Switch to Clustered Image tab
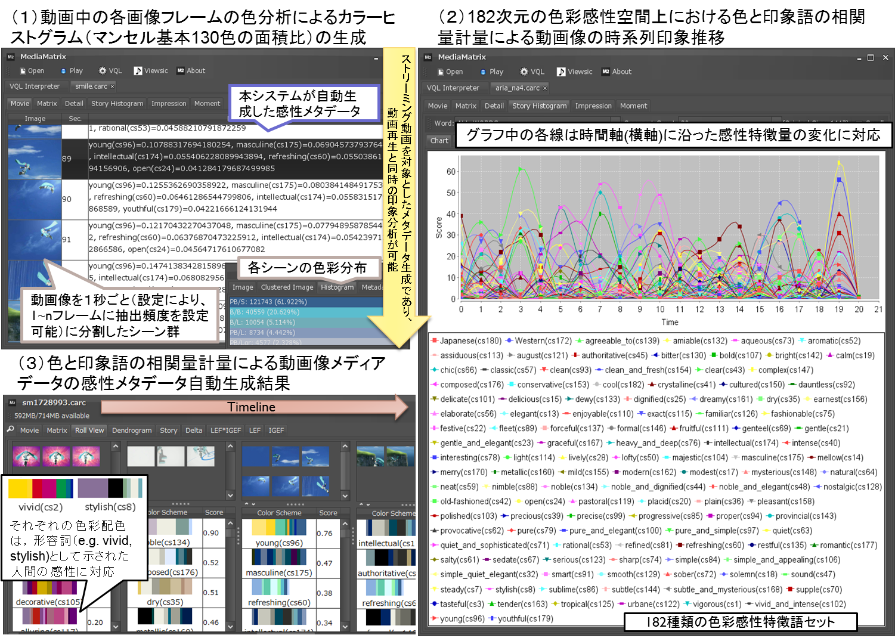 [287, 287]
